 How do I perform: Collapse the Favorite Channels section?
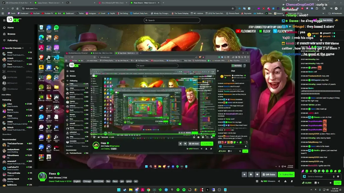pyautogui.click(x=30, y=48)
